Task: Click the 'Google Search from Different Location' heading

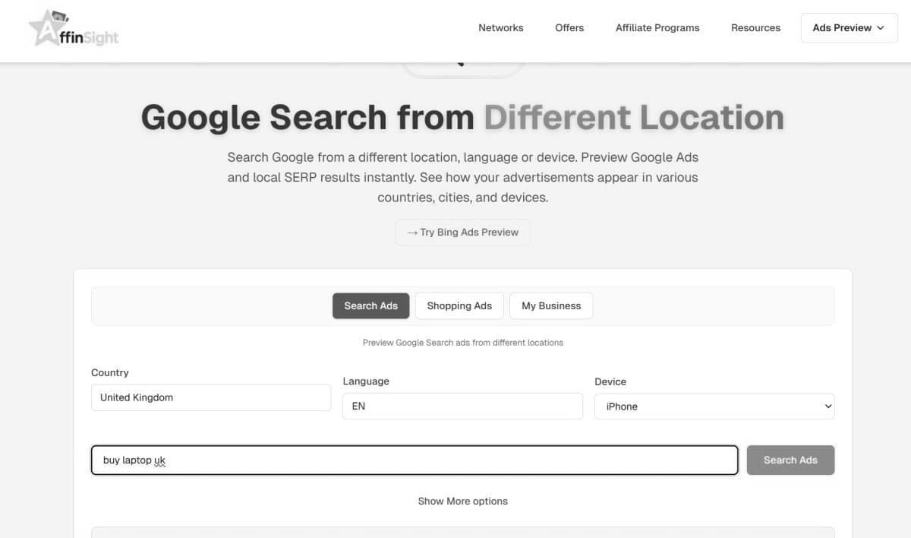Action: [462, 118]
